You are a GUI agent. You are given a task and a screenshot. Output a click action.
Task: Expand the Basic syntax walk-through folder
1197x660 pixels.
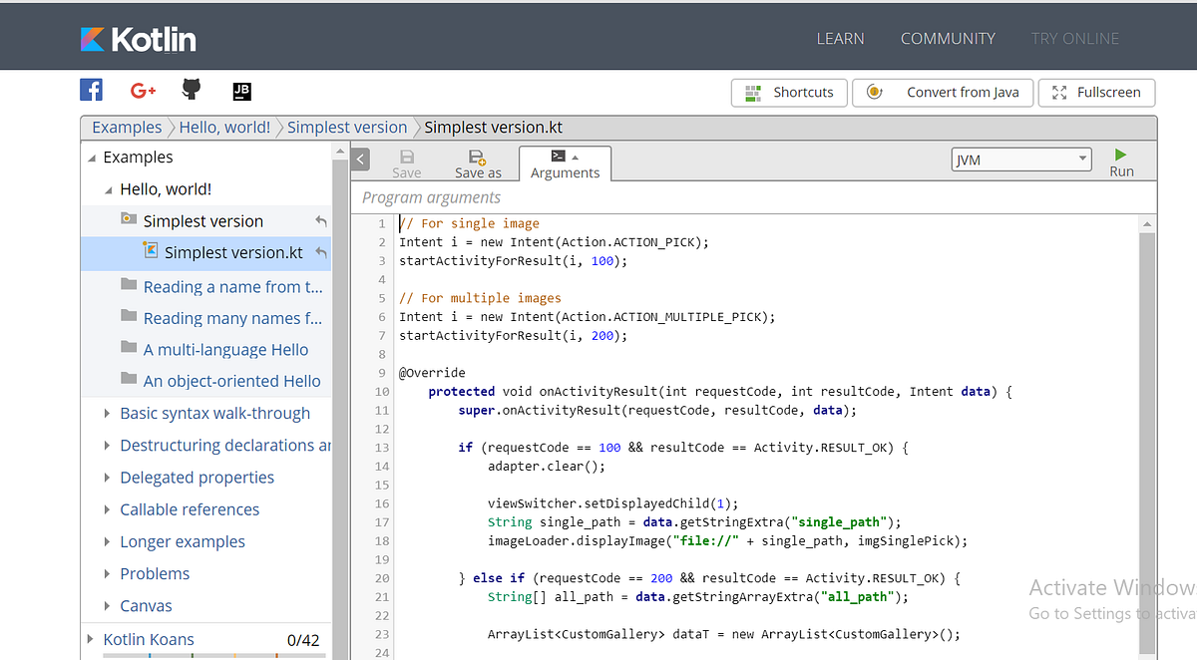click(108, 414)
